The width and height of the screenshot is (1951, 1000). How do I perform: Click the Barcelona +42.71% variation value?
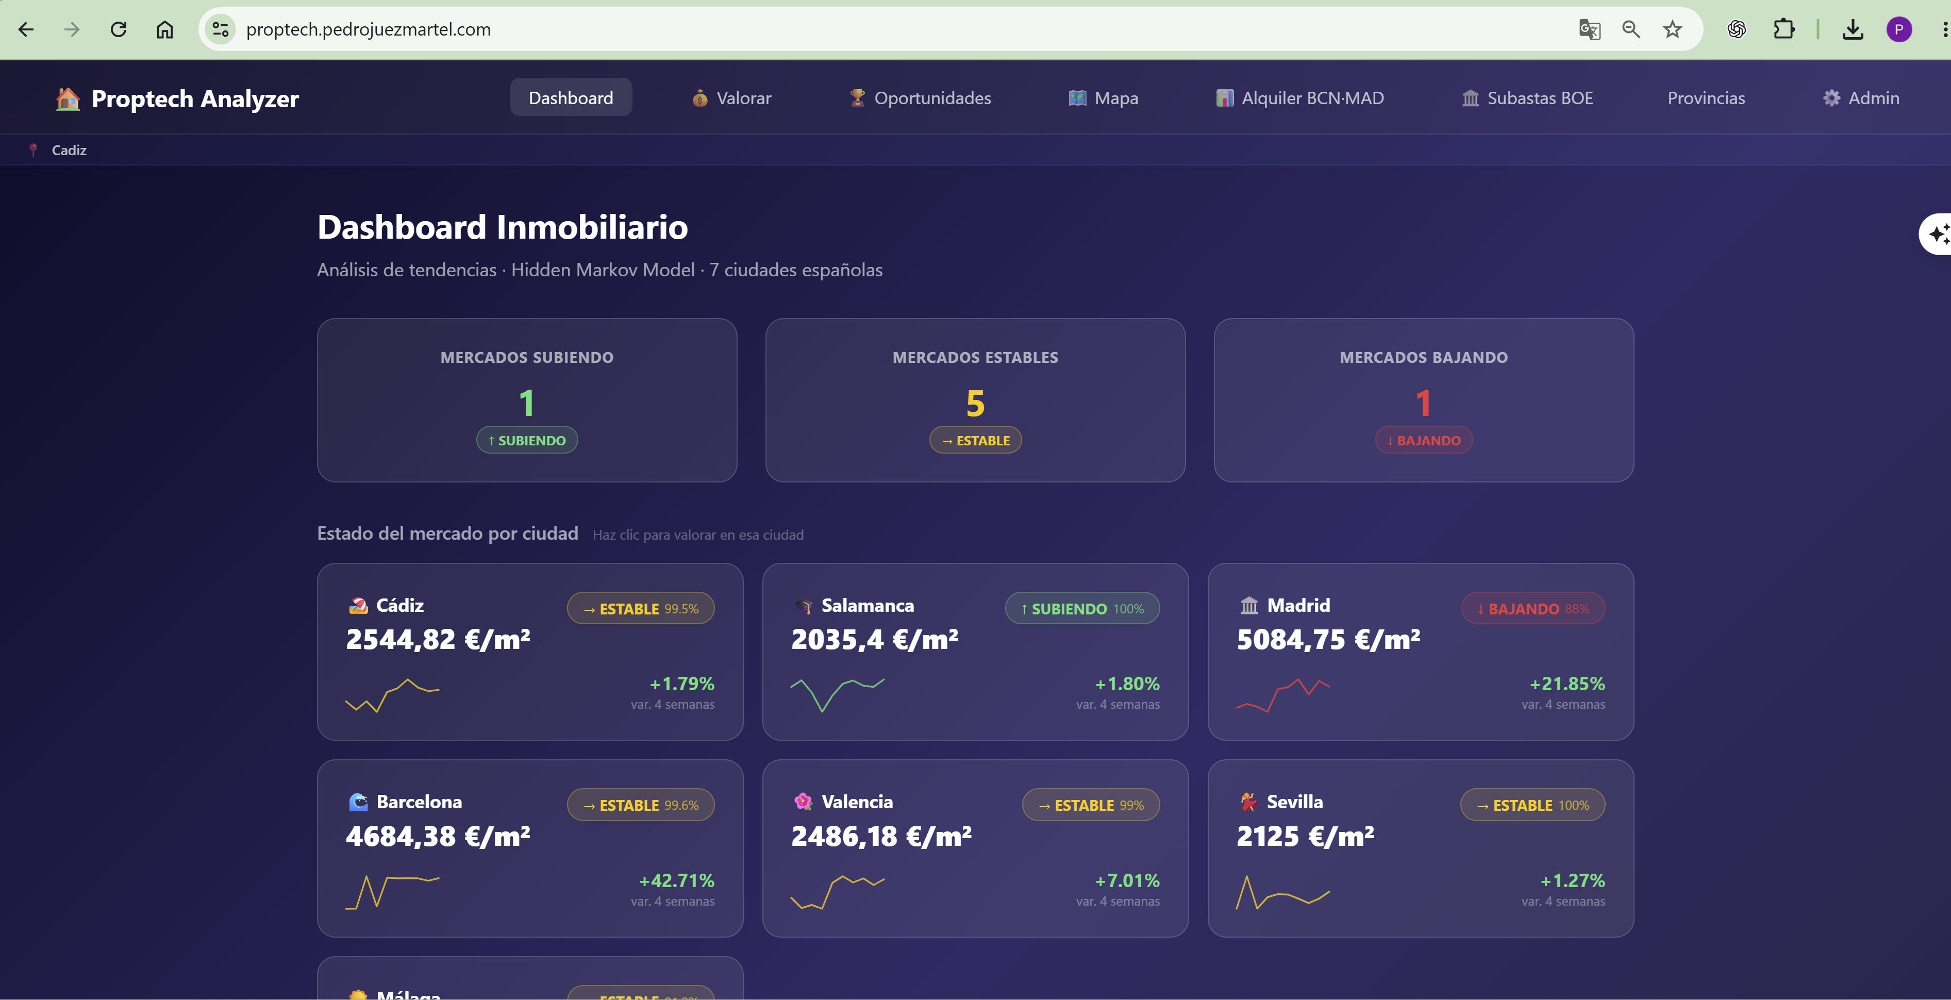tap(677, 880)
